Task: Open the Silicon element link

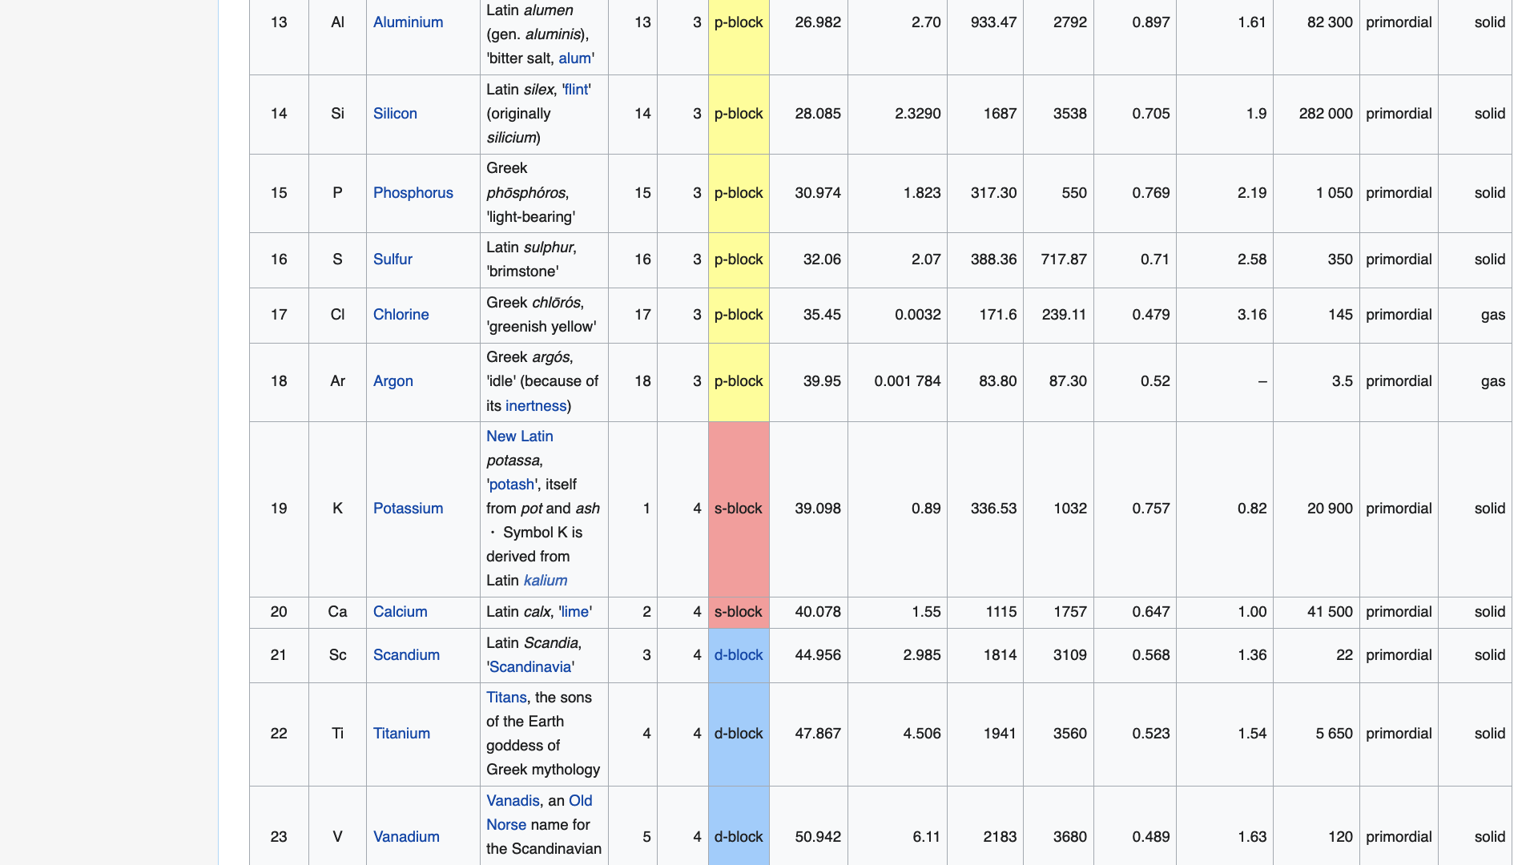Action: click(395, 114)
